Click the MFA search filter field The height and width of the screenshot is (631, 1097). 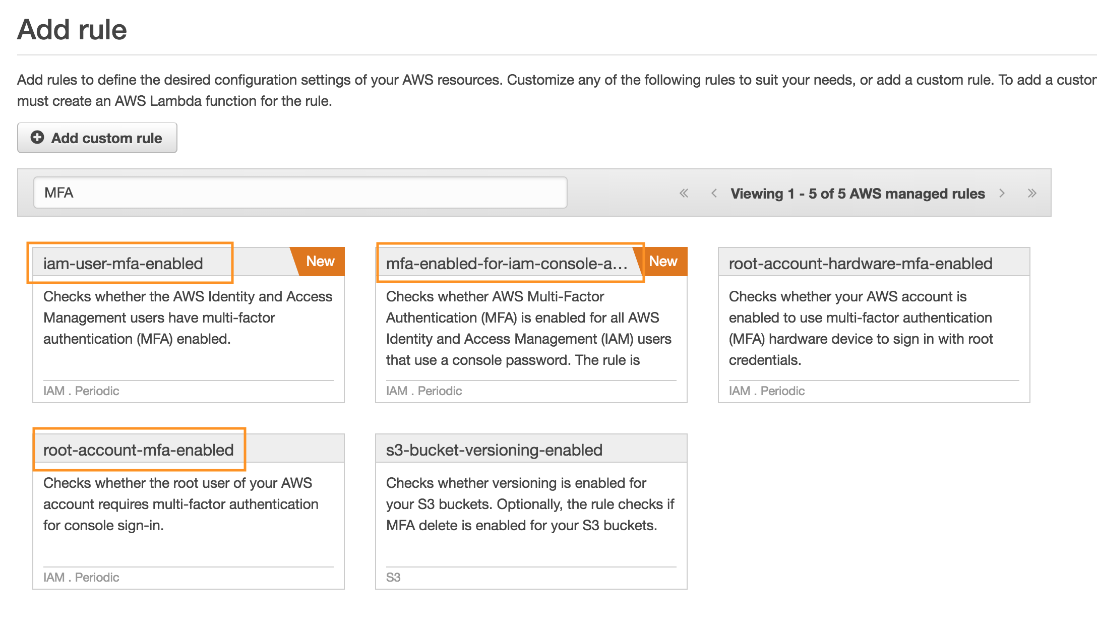pos(300,193)
